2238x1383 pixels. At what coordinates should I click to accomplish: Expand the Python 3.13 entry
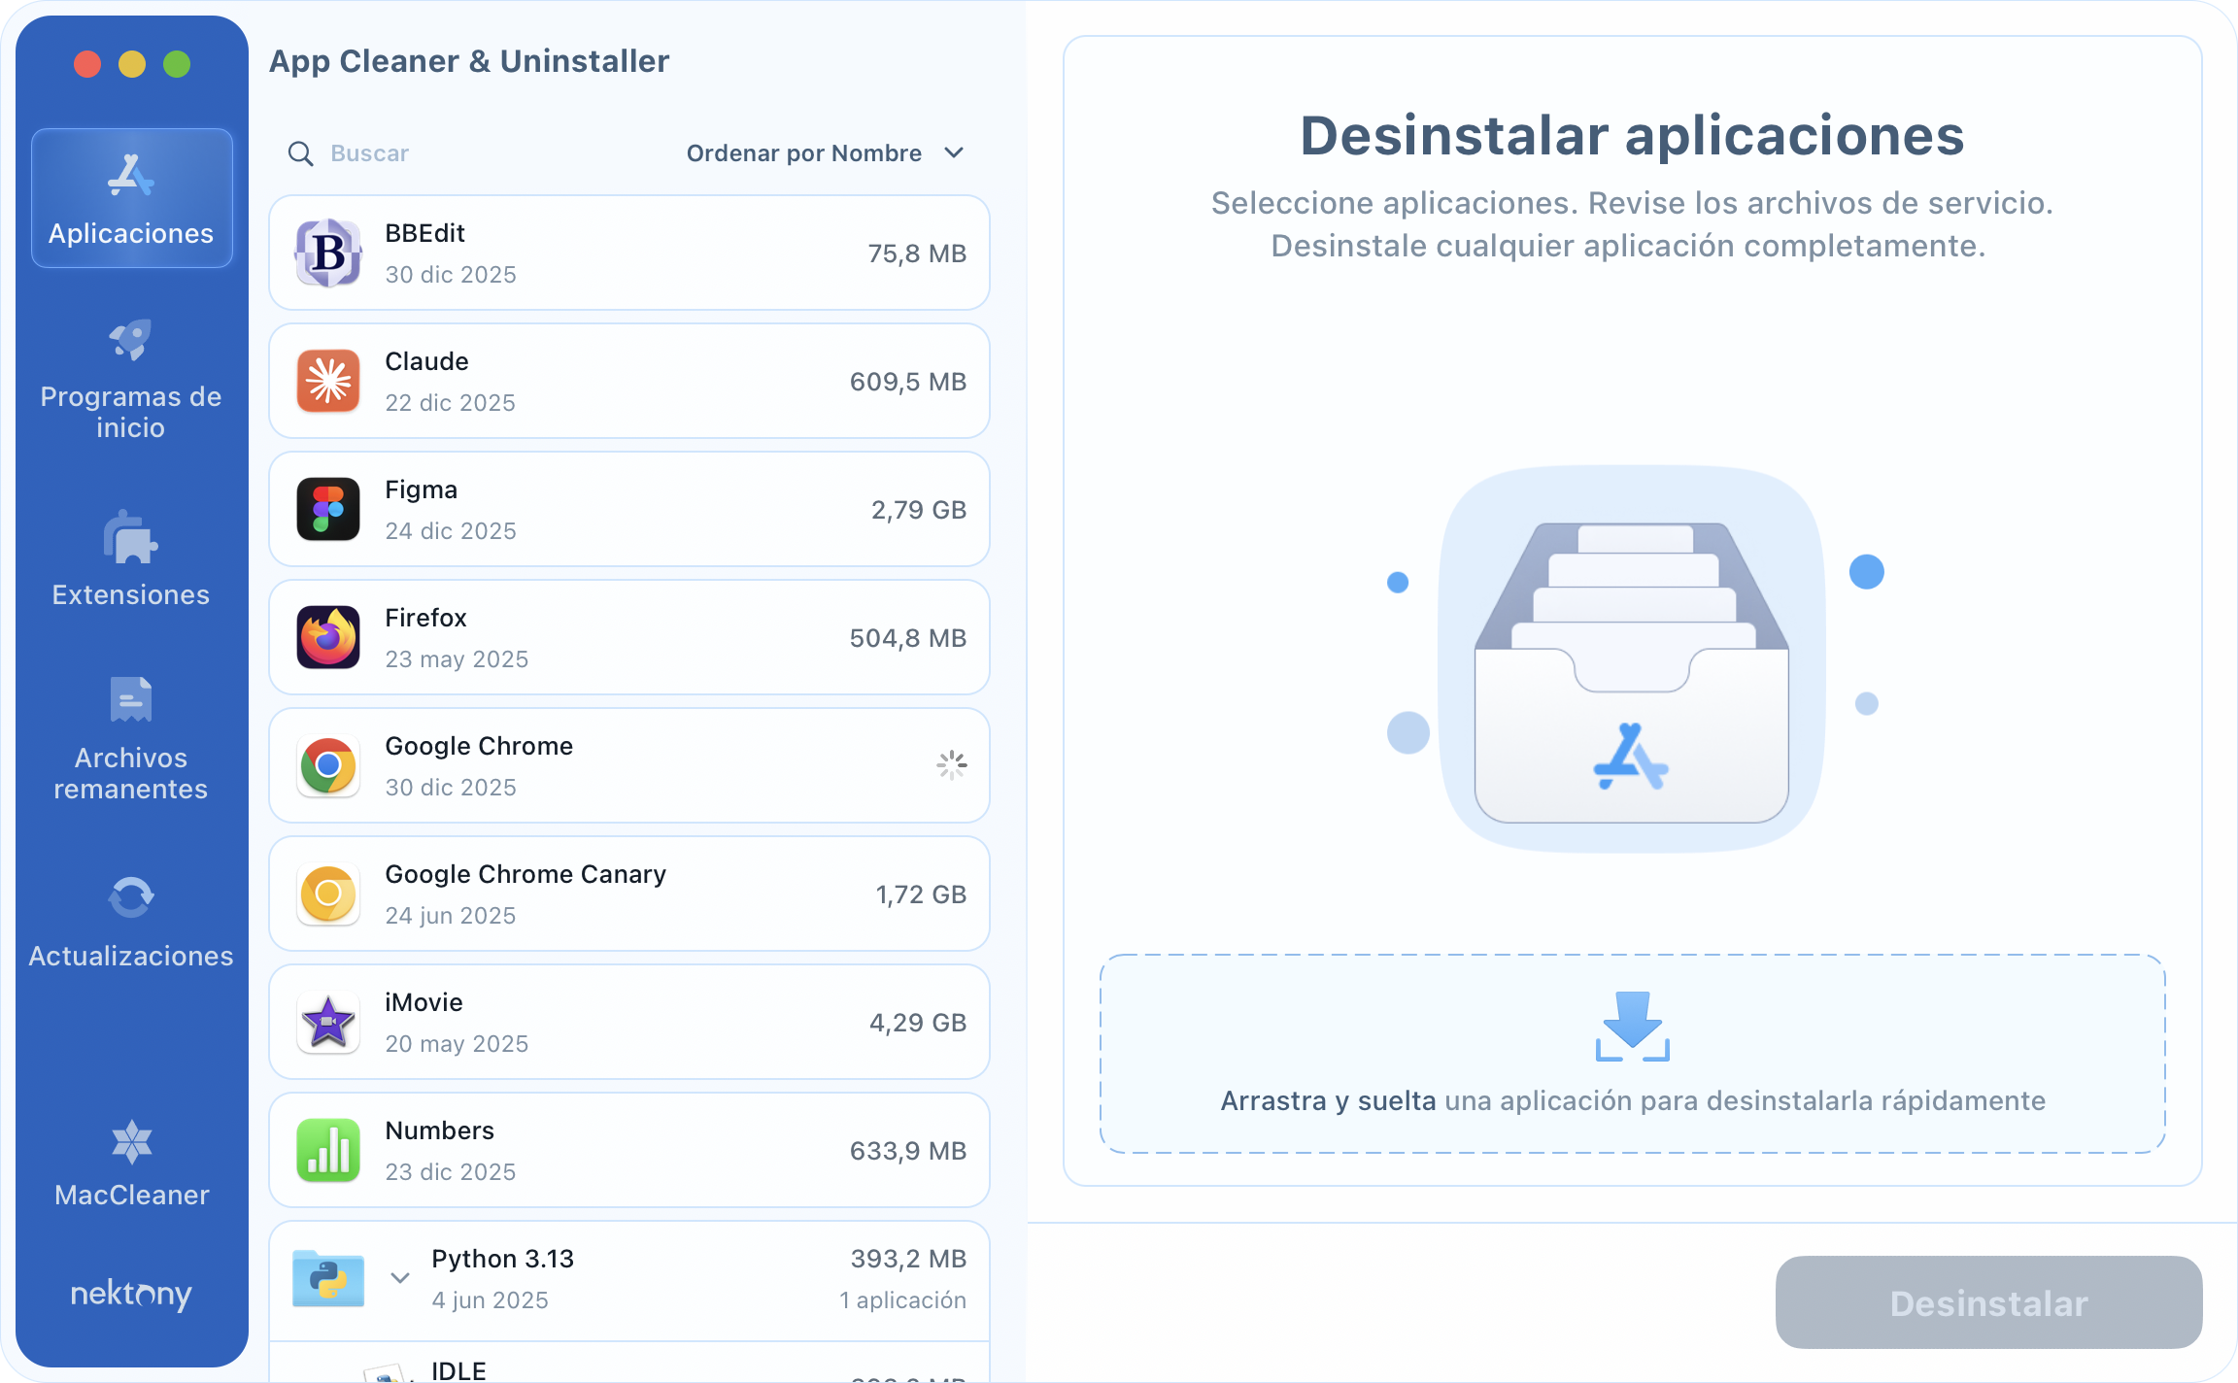tap(399, 1278)
